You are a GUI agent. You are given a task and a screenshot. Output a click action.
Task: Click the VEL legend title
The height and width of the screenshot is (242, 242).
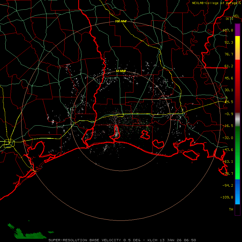click(236, 16)
